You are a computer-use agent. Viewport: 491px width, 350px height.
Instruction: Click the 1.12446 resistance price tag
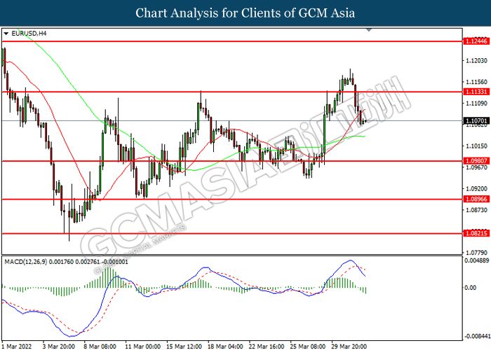[x=476, y=41]
